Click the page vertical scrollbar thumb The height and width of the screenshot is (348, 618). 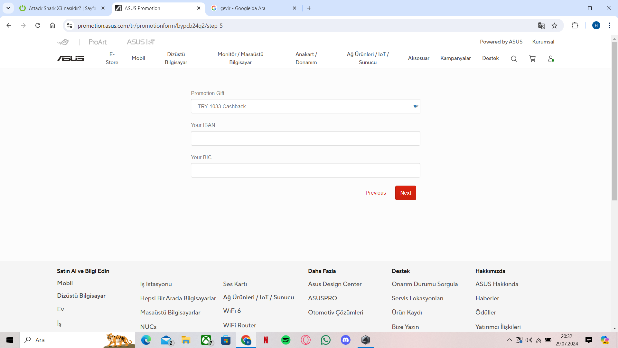614,121
